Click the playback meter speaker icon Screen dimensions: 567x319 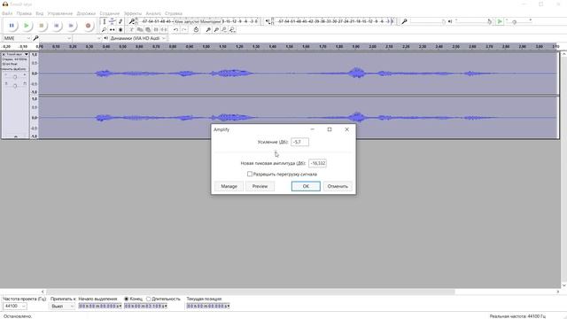(268, 21)
